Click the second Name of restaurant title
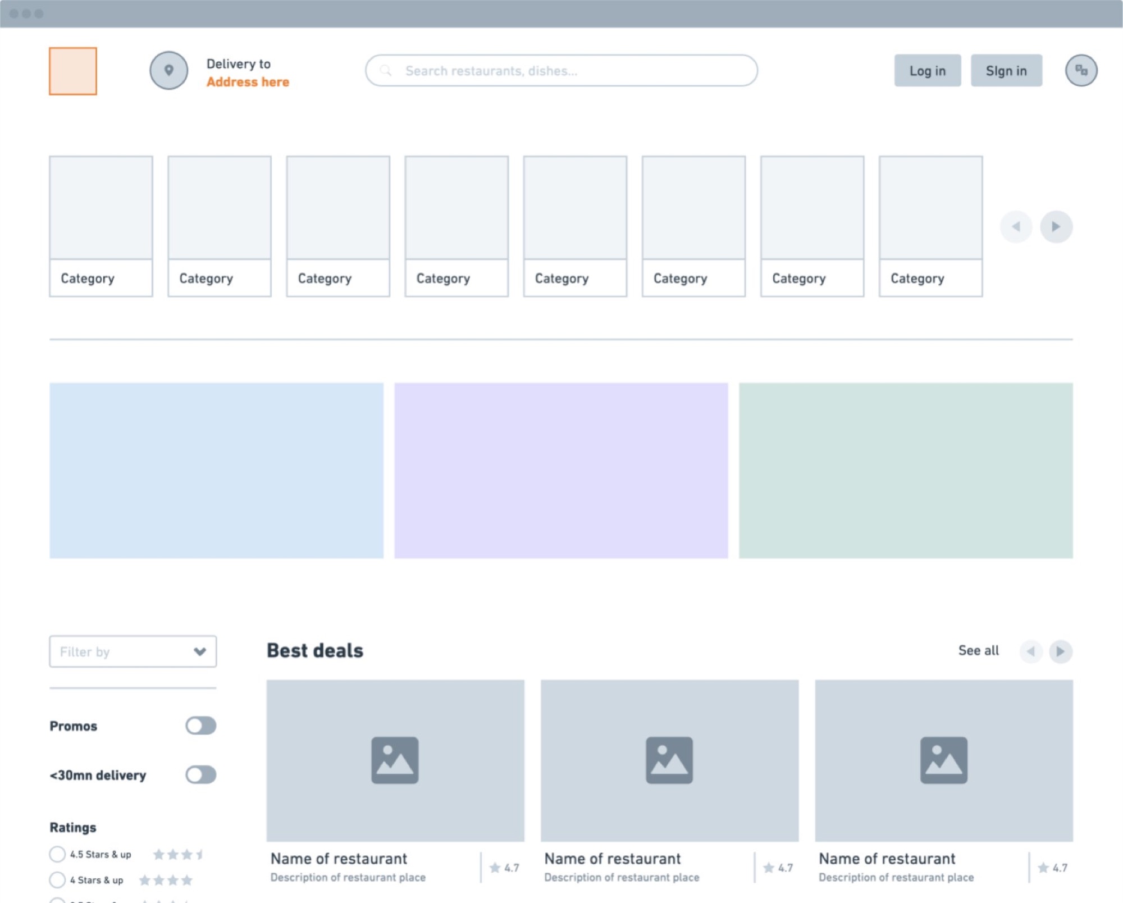This screenshot has width=1123, height=903. (613, 859)
